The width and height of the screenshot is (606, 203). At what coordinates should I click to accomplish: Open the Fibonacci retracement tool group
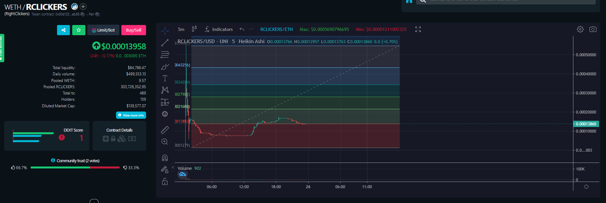165,54
